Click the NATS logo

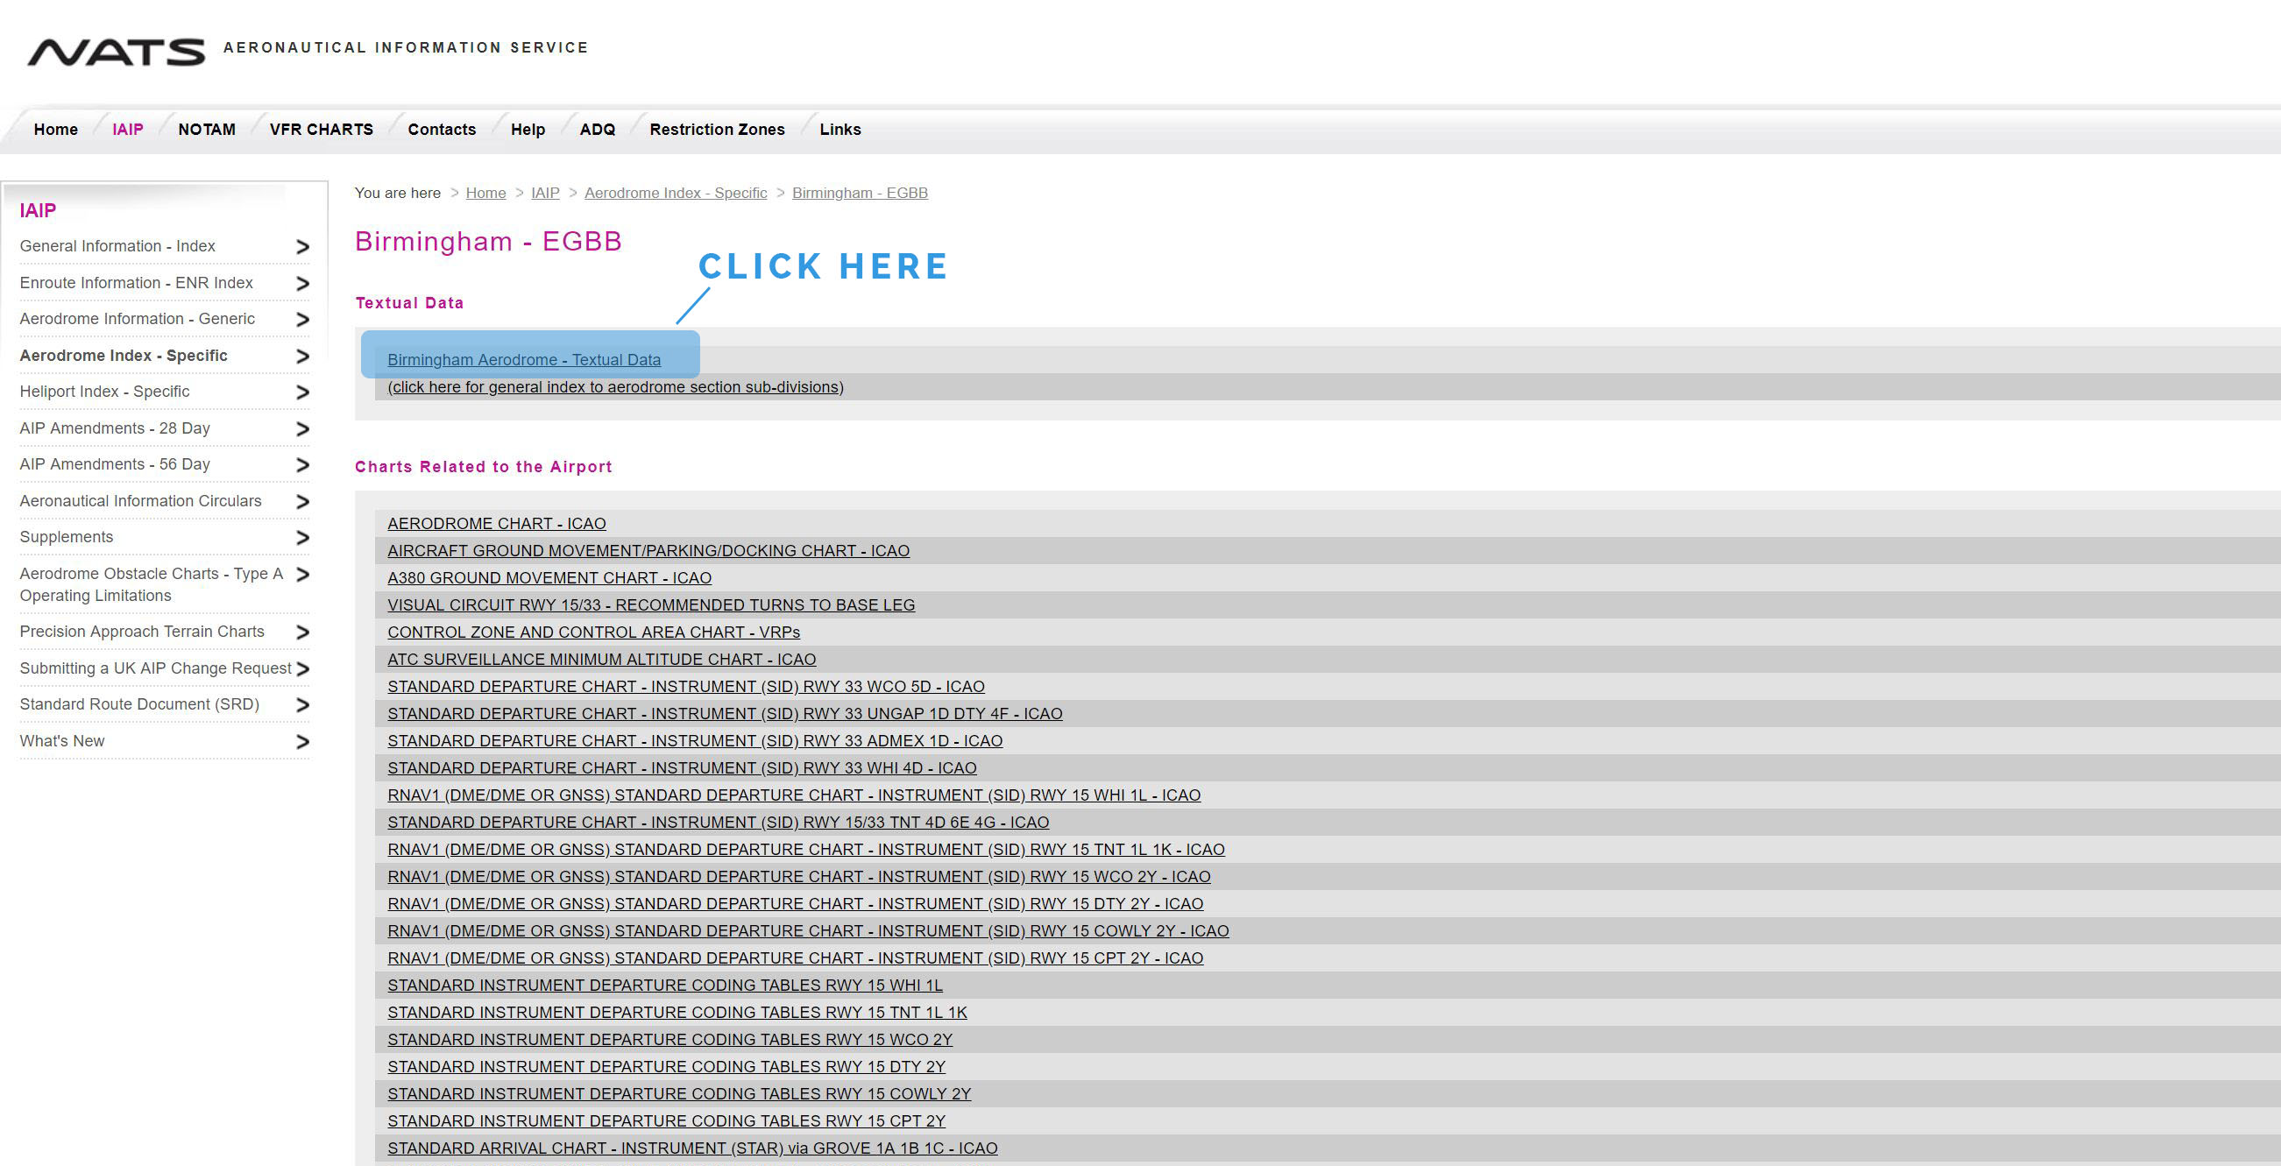116,53
